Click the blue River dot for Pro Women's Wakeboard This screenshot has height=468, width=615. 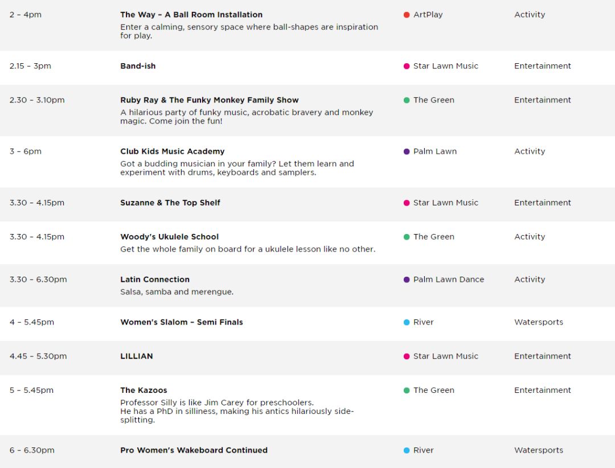pos(407,451)
